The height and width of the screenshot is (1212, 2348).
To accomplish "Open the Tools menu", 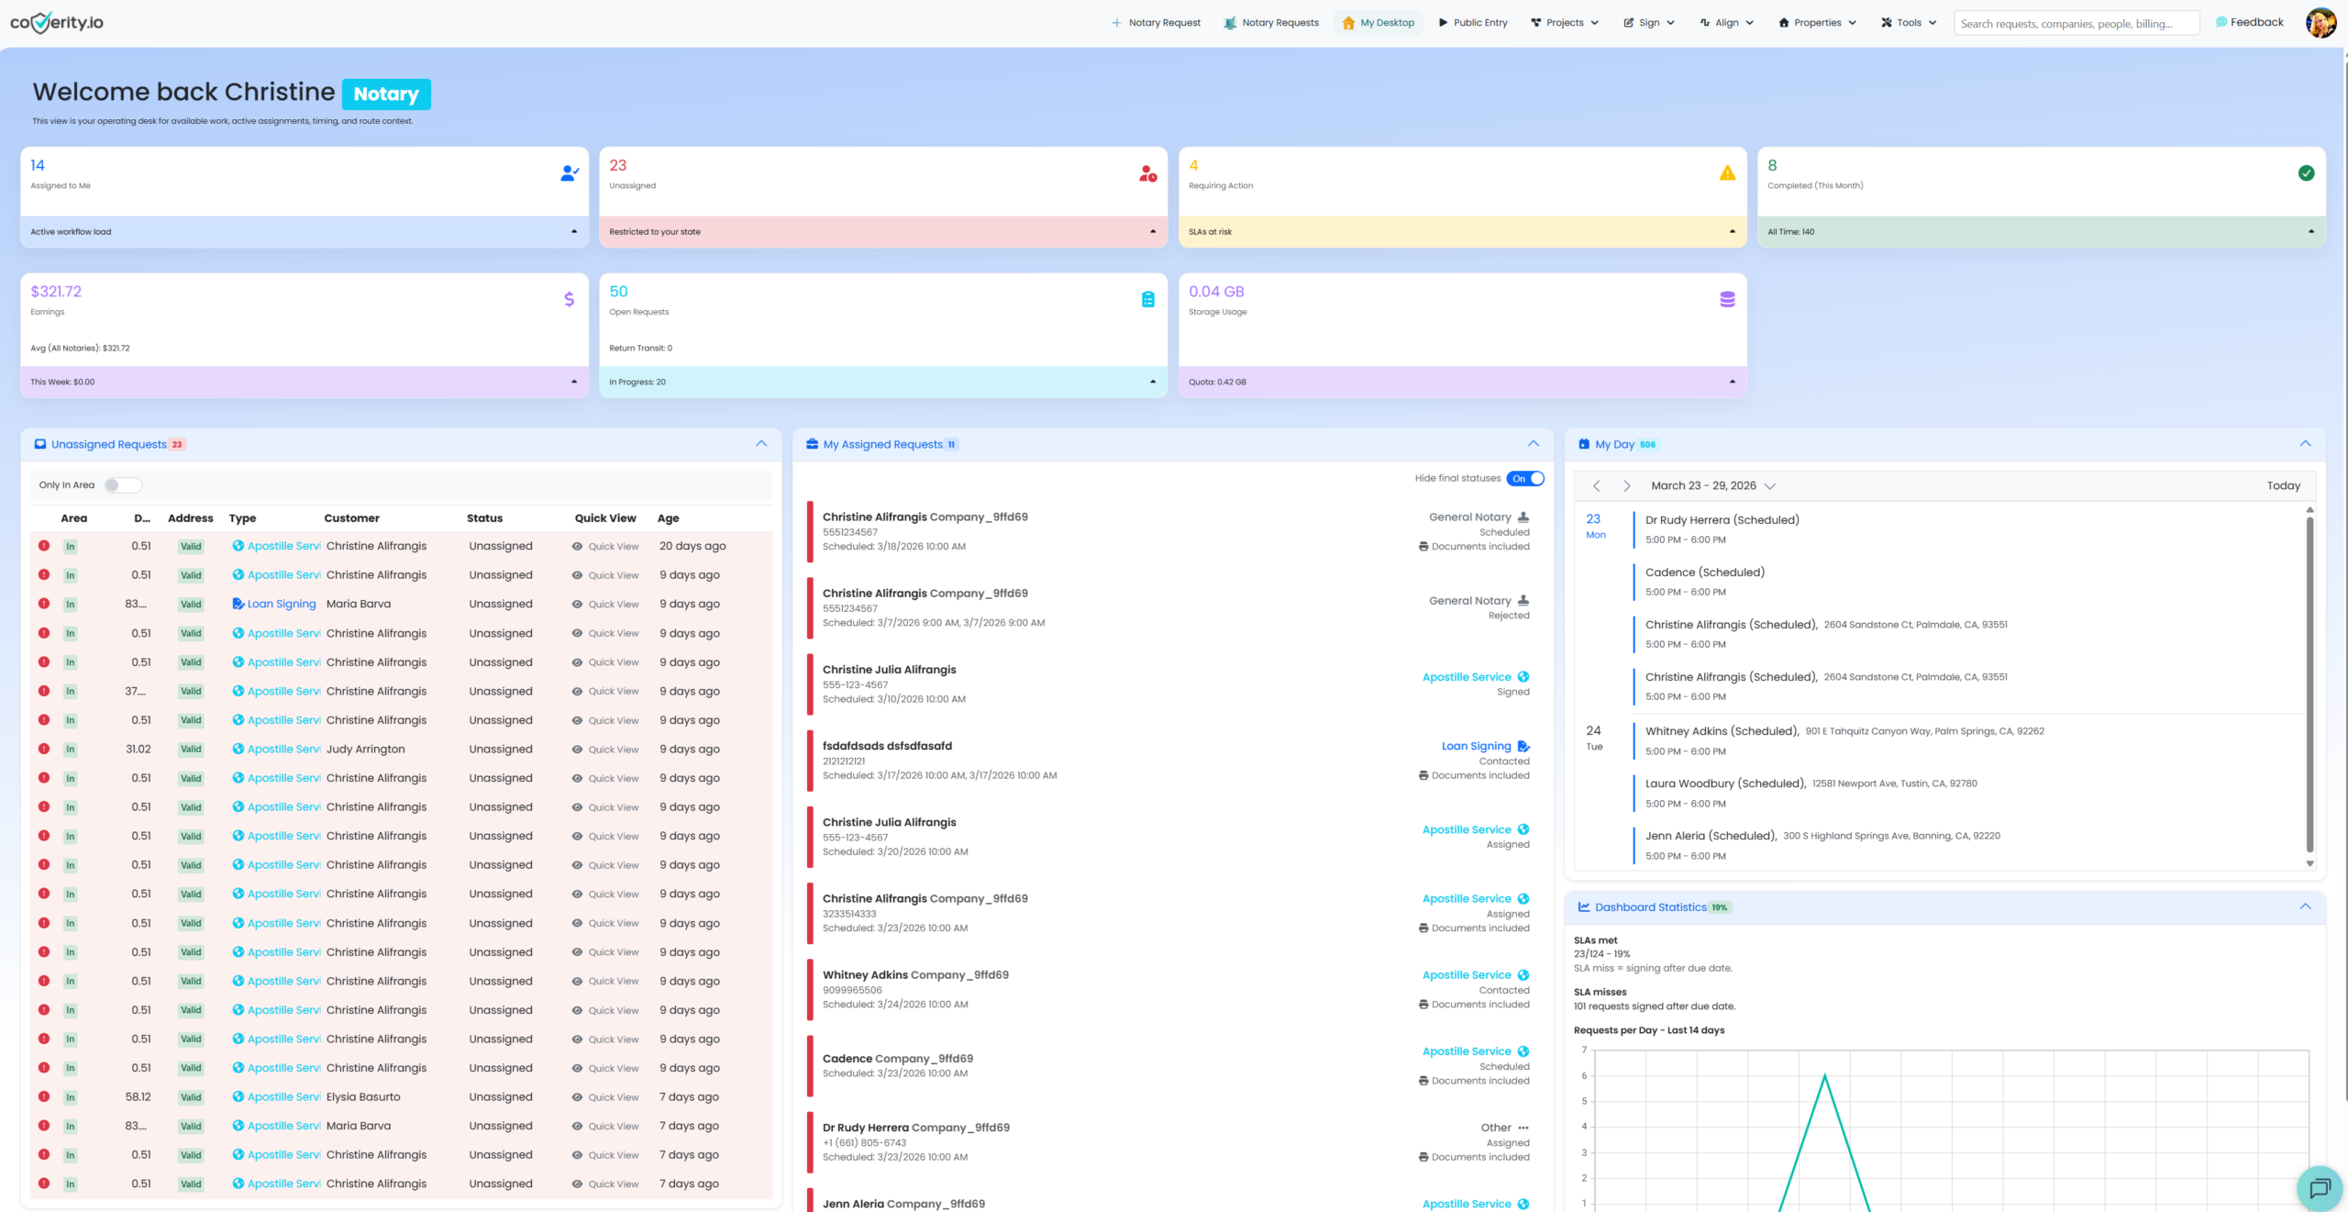I will coord(1909,23).
